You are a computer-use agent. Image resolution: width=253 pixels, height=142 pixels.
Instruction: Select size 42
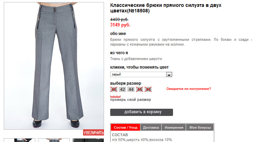click(122, 90)
